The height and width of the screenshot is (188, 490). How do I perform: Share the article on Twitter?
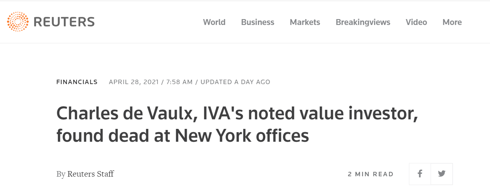coord(442,174)
